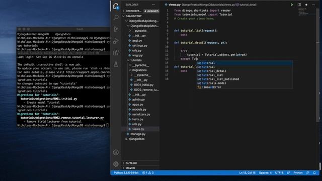Split the editor to the right

click(299, 5)
